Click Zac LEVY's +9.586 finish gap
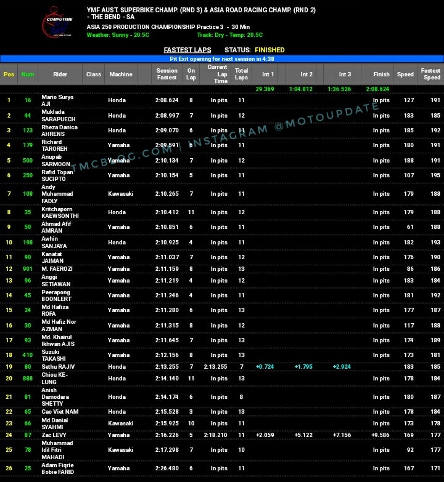Viewport: 444px width, 482px height. pos(380,435)
